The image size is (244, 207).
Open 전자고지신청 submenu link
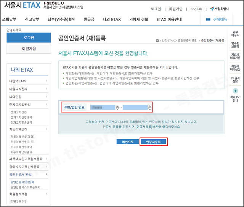pyautogui.click(x=19, y=112)
